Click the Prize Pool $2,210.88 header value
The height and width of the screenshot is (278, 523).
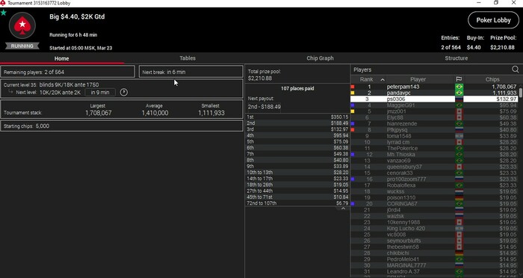pos(502,47)
